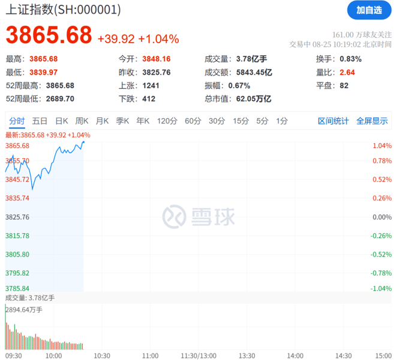Viewport: 400px width, 362px height.
Task: Click the 2894.64万手 volume label
Action: point(24,310)
